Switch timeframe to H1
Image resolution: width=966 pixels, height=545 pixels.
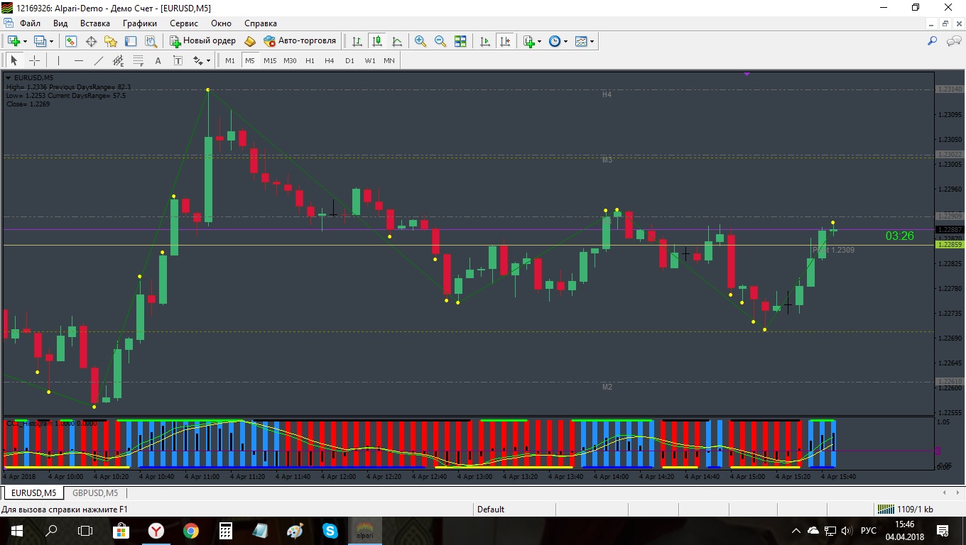click(x=310, y=60)
